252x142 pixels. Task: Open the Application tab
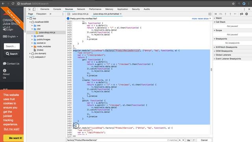click(x=122, y=9)
